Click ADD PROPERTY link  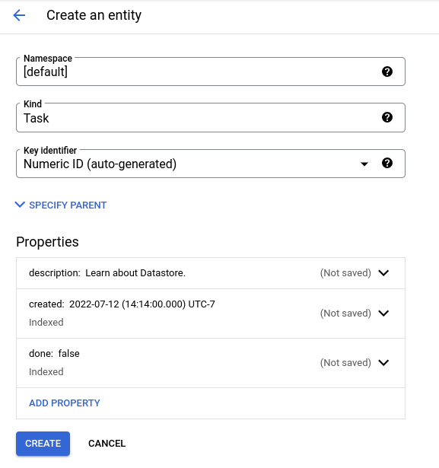tap(65, 403)
